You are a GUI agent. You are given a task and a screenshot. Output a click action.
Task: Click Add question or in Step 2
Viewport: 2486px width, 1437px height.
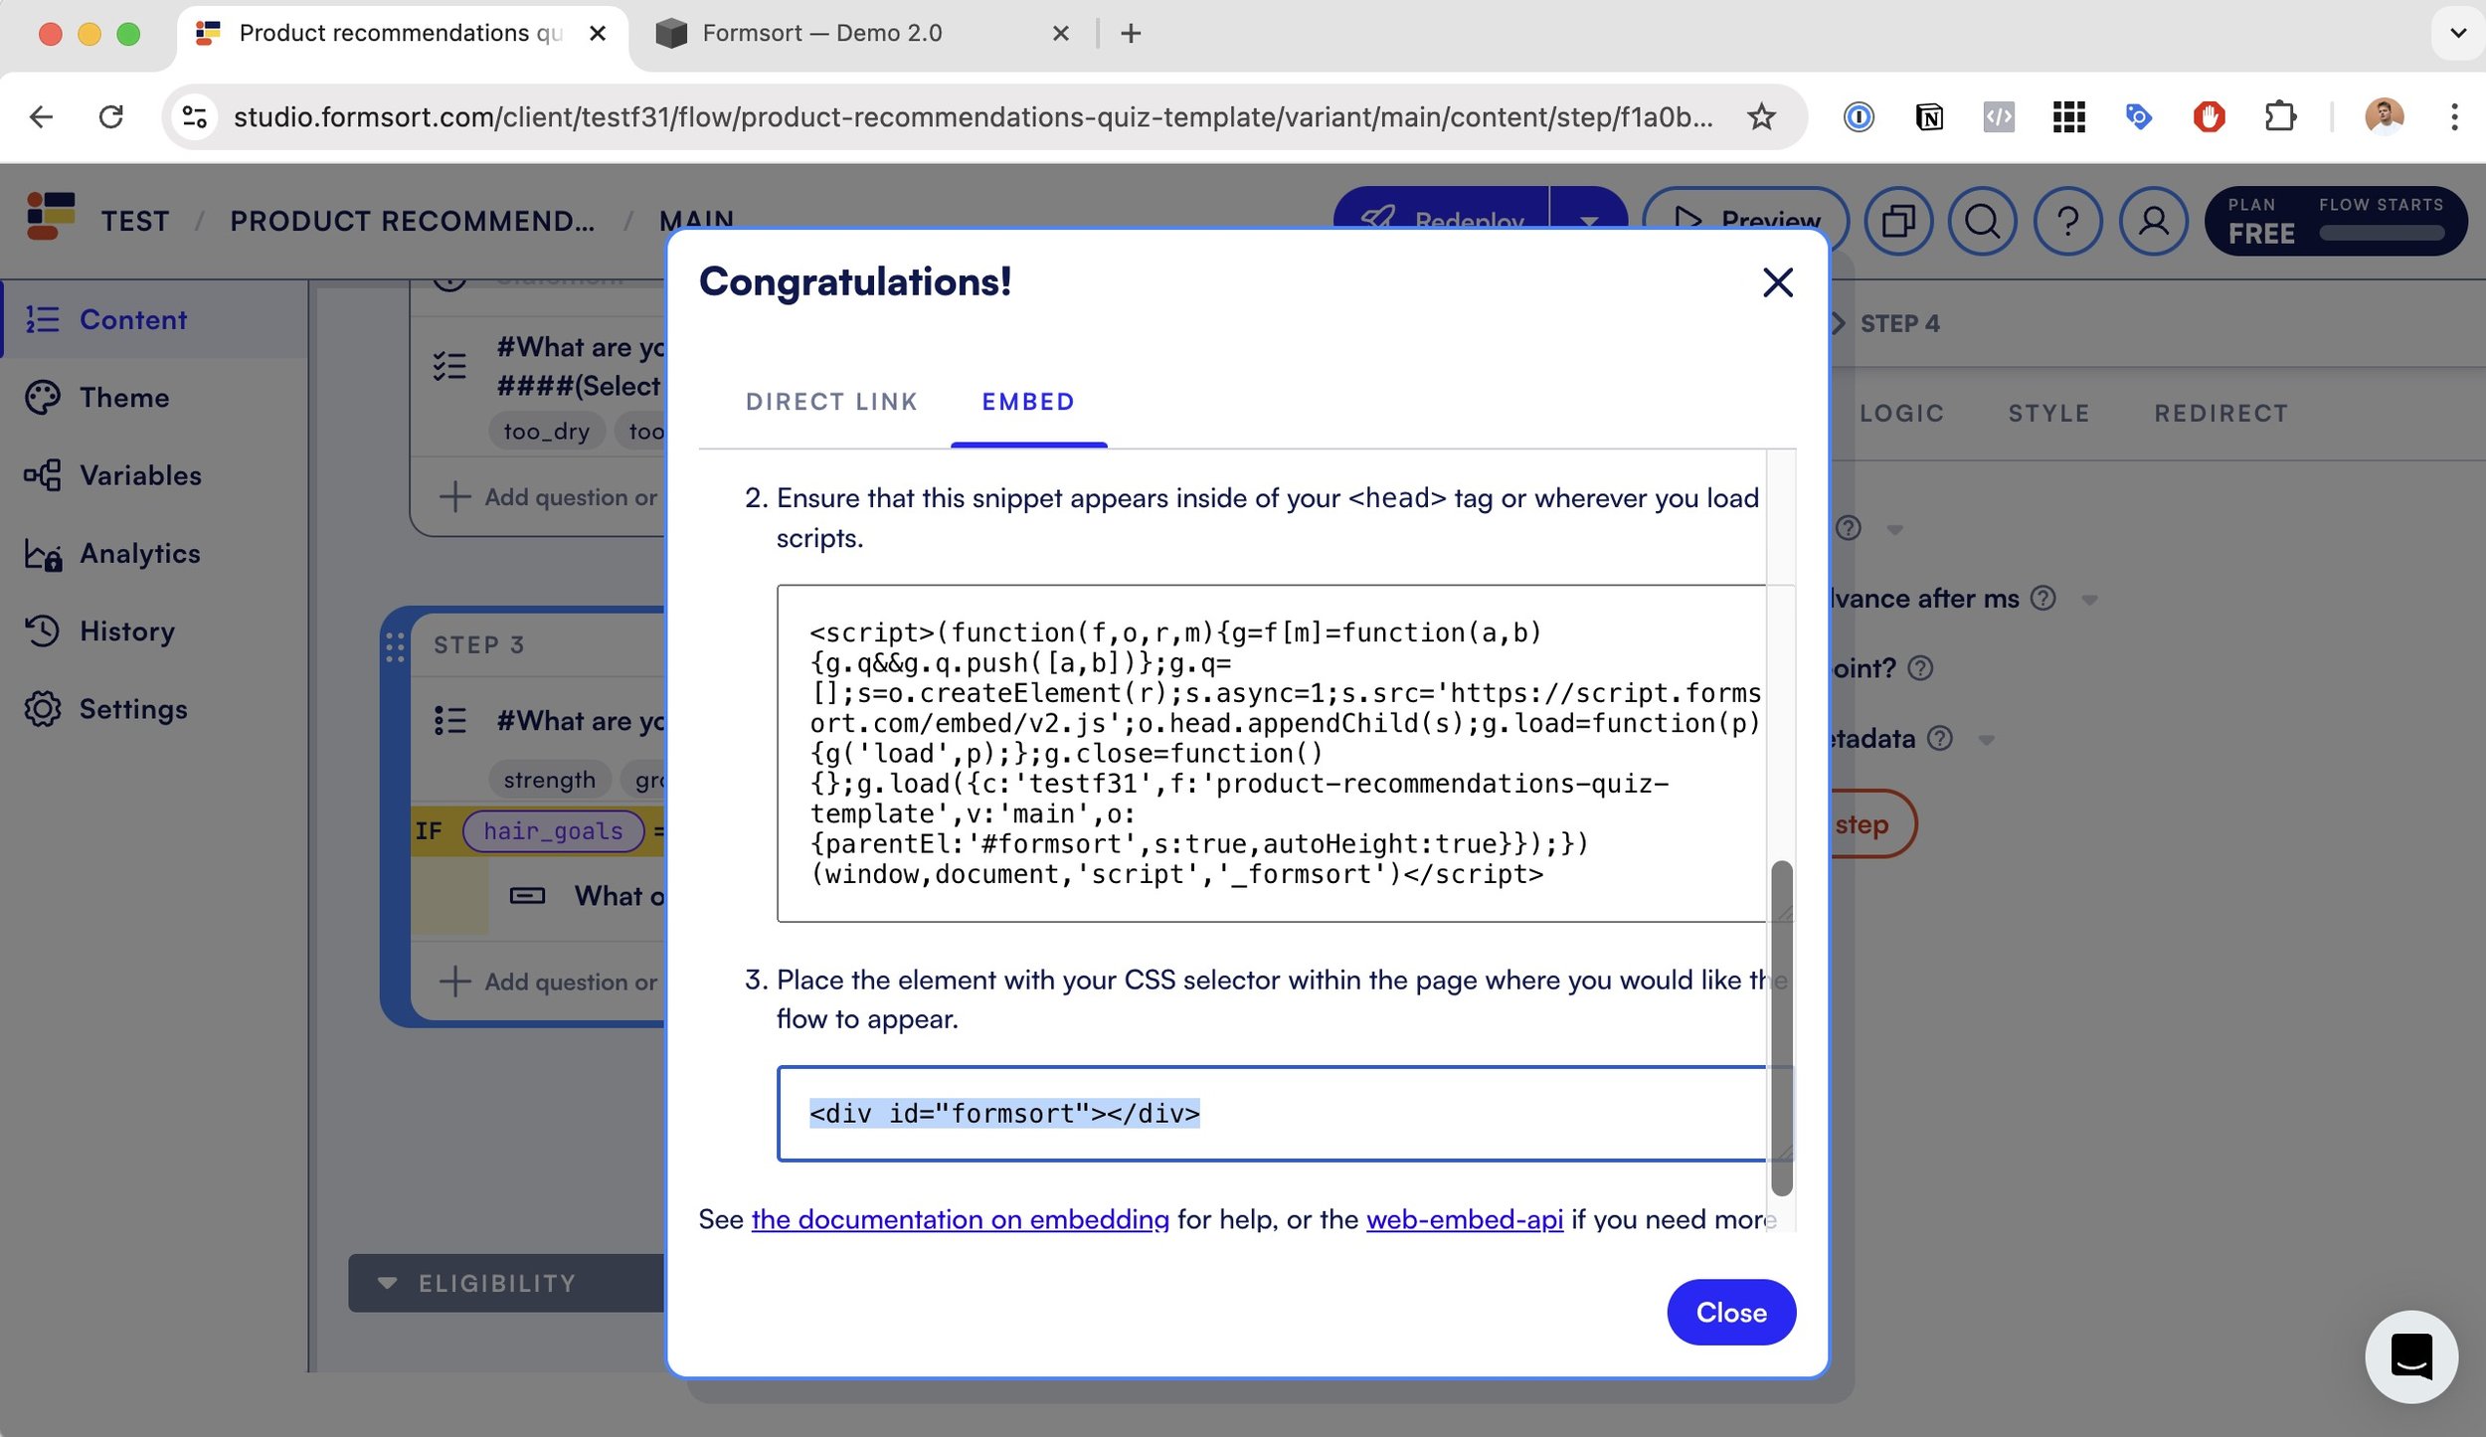pyautogui.click(x=549, y=496)
